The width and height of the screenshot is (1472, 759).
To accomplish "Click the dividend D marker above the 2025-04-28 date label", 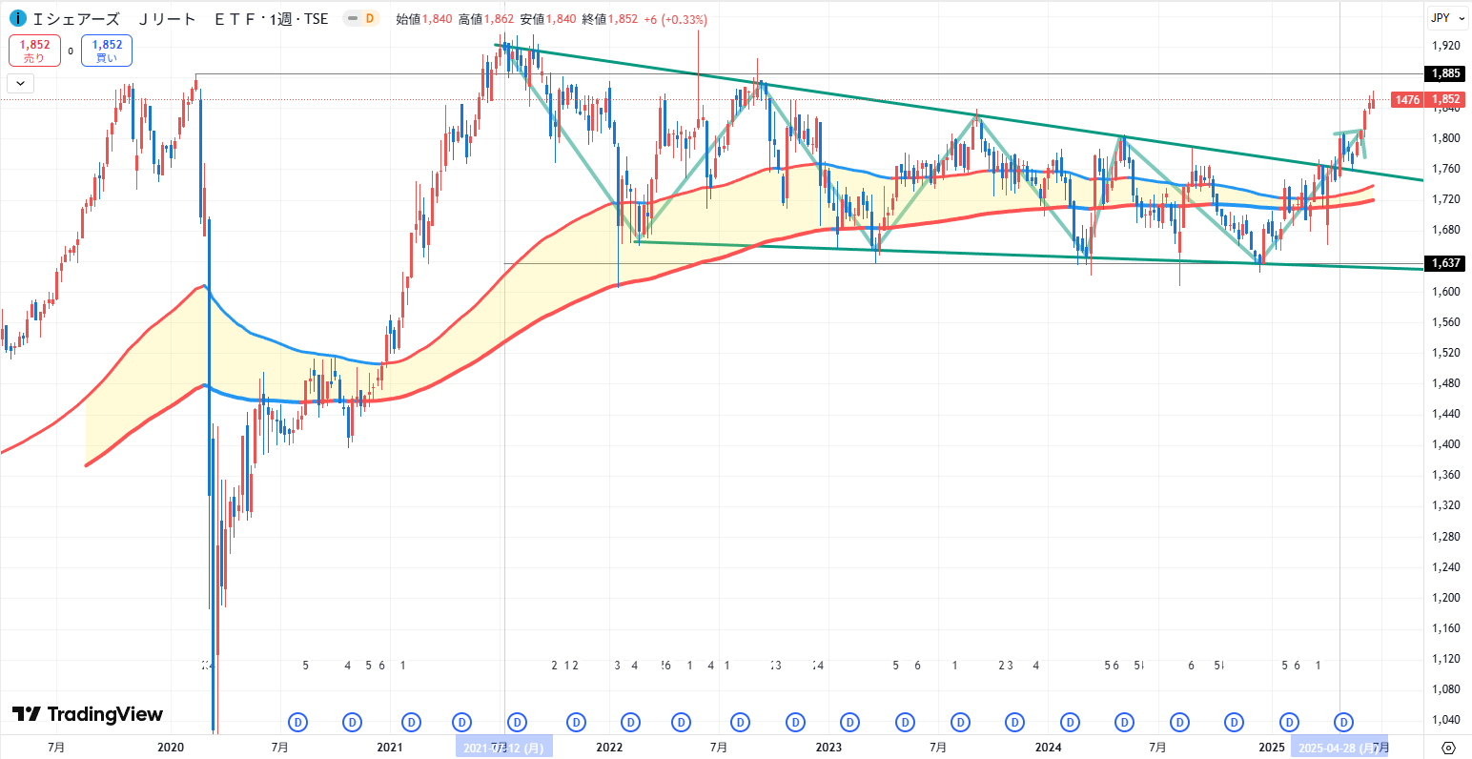I will pyautogui.click(x=1343, y=723).
